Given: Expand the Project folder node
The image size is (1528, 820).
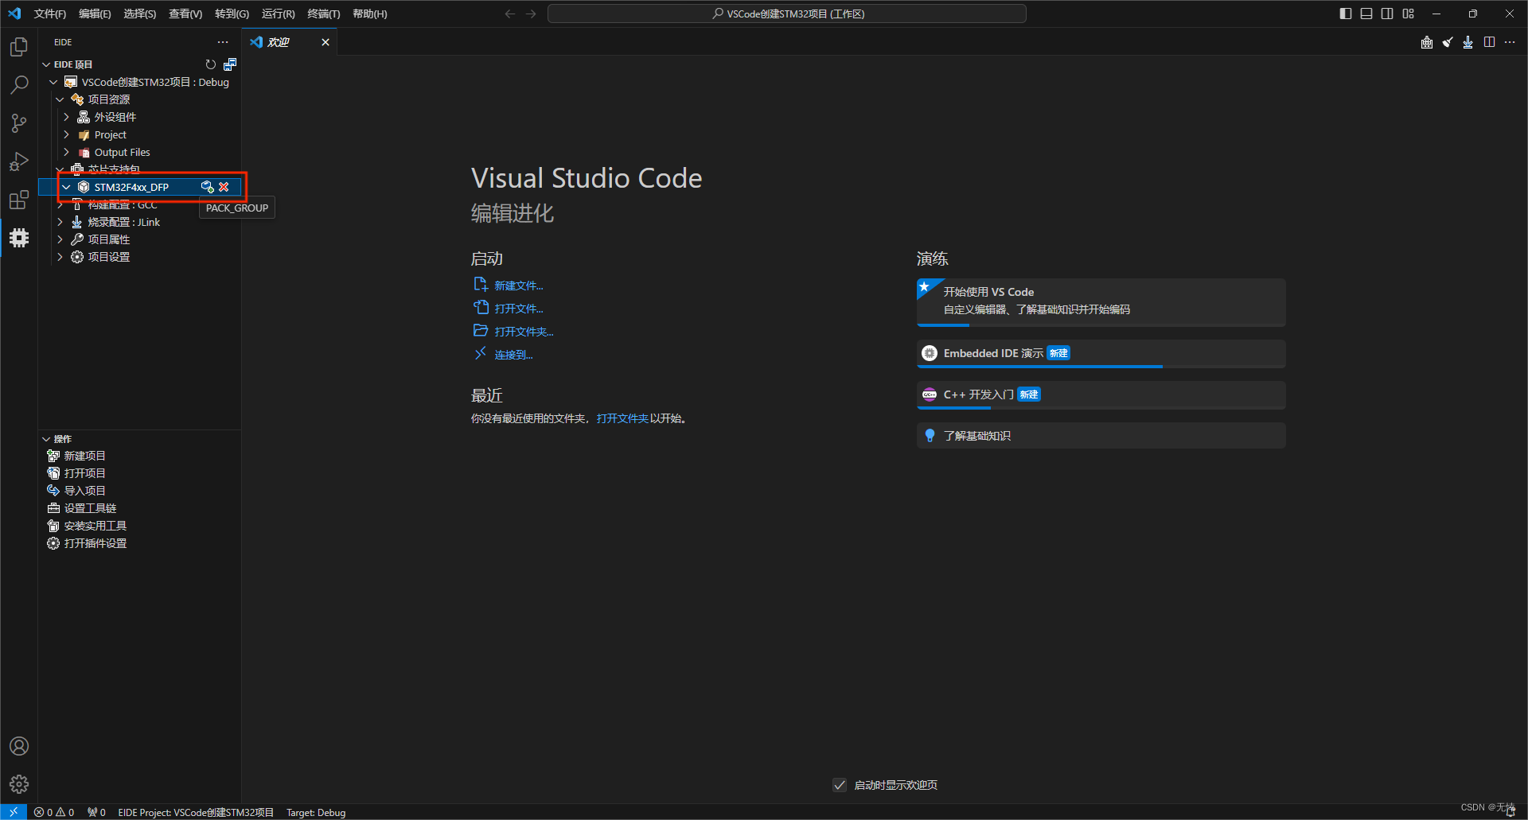Looking at the screenshot, I should point(67,134).
